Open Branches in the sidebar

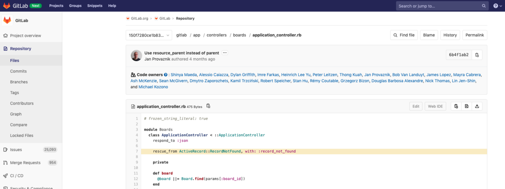tap(19, 82)
